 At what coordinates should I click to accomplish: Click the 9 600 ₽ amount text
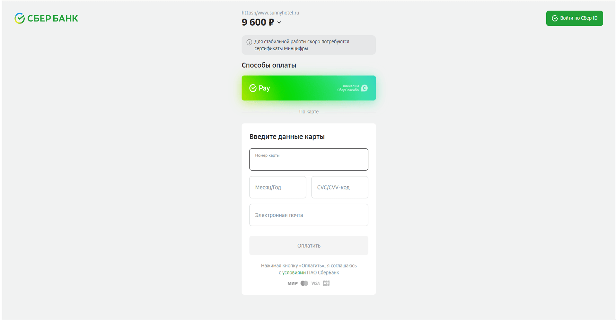point(258,22)
